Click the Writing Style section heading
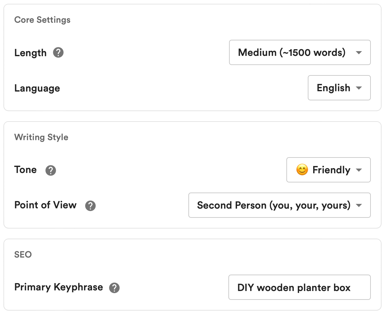This screenshot has width=385, height=315. coord(41,137)
